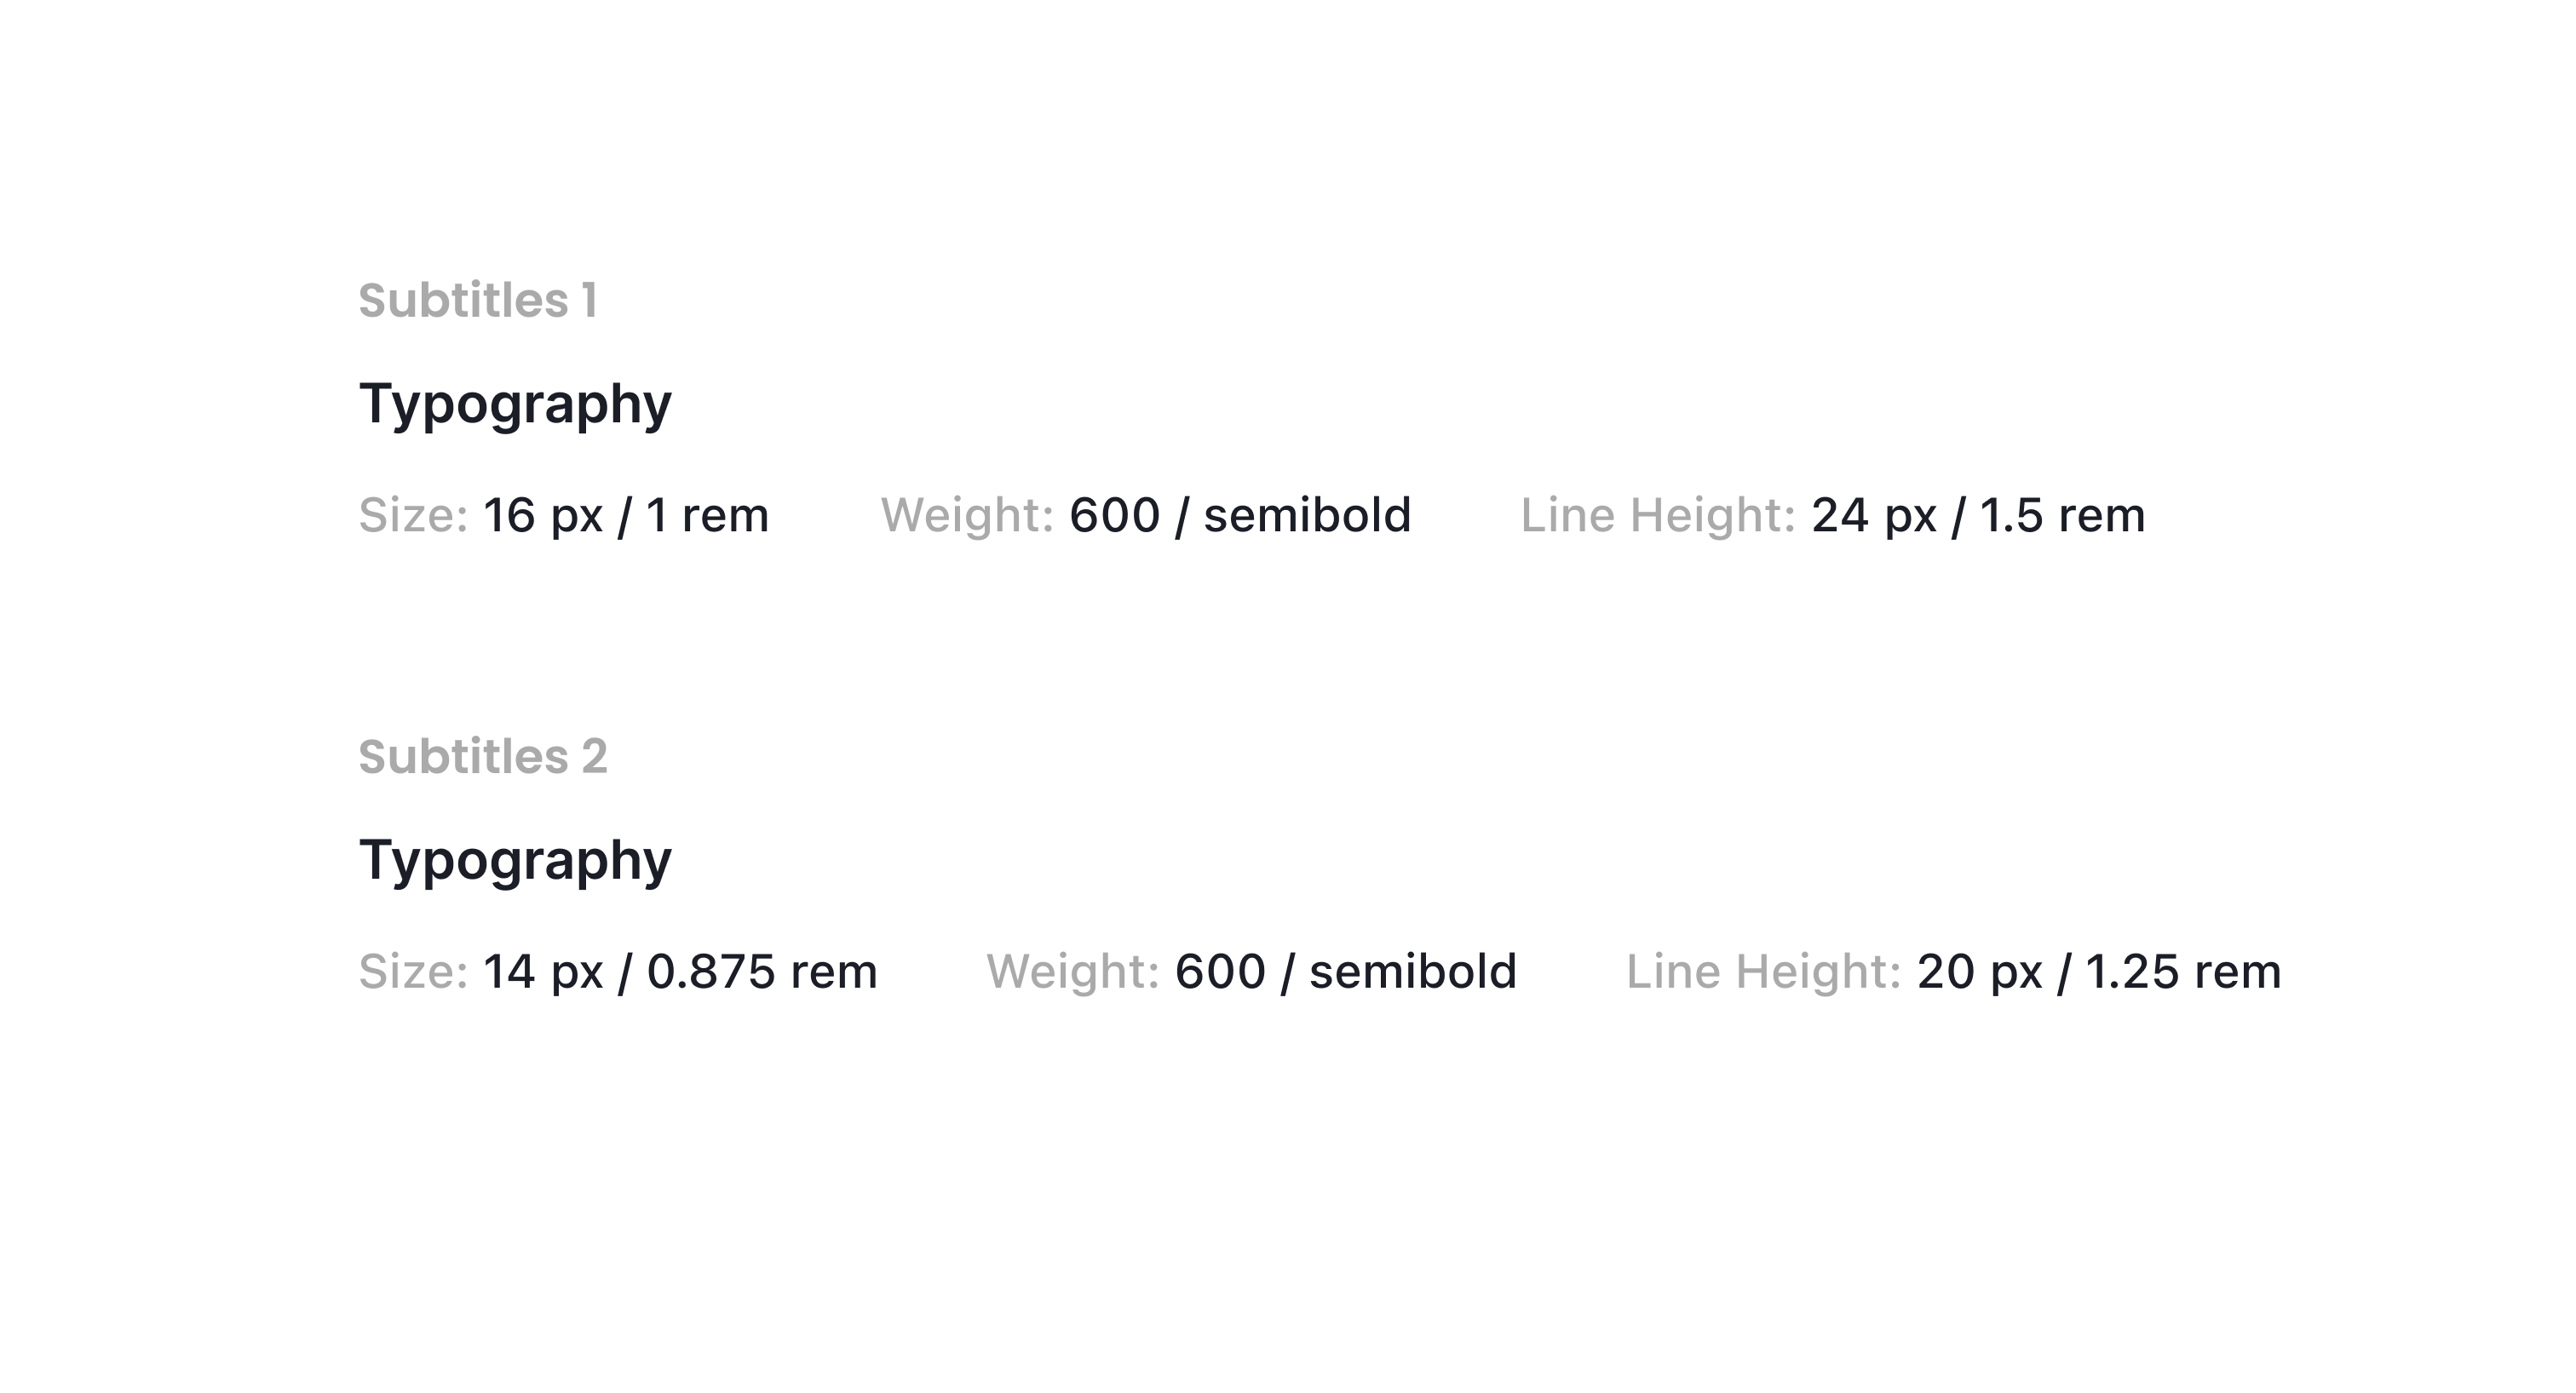Image resolution: width=2576 pixels, height=1393 pixels.
Task: Click the 'Weight:' label in Subtitles 1 row
Action: (x=967, y=516)
